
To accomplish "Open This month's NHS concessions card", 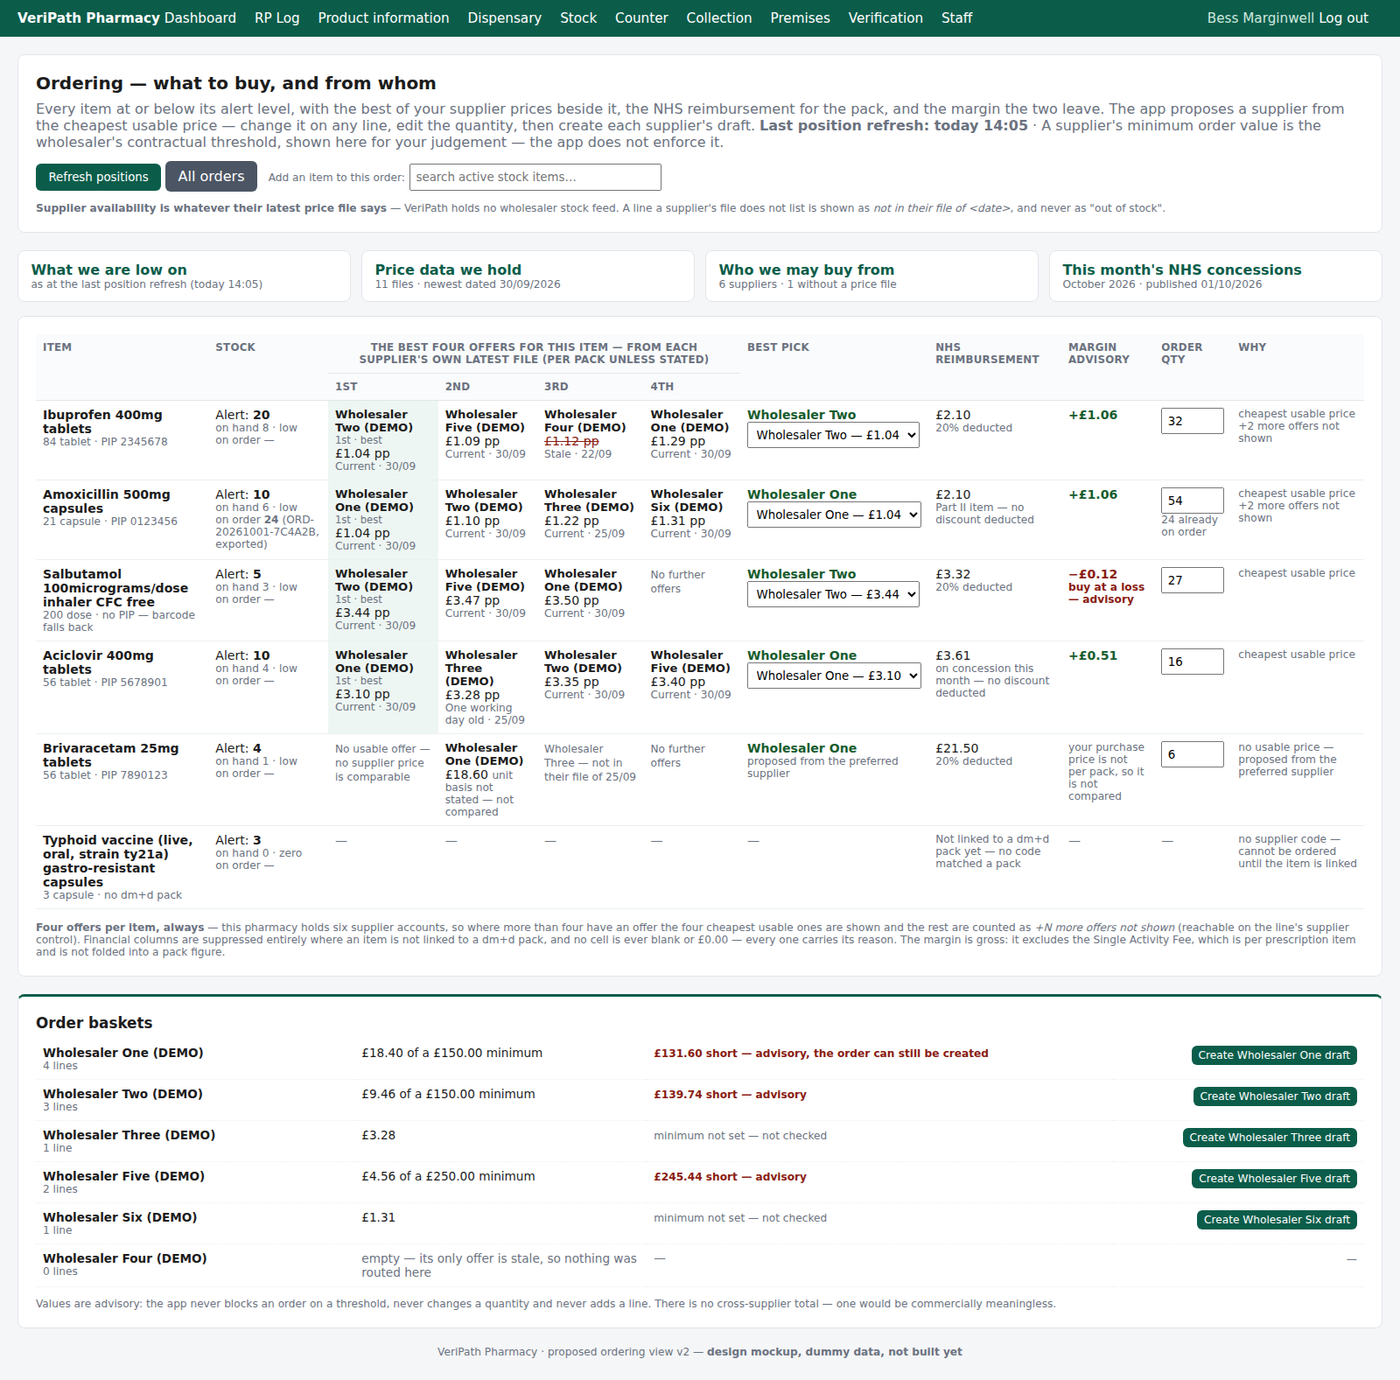I will [x=1215, y=276].
